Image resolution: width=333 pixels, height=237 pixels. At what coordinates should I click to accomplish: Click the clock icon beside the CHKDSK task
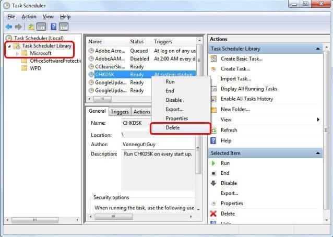pos(91,75)
